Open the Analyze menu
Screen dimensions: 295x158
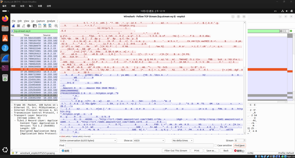click(51, 21)
